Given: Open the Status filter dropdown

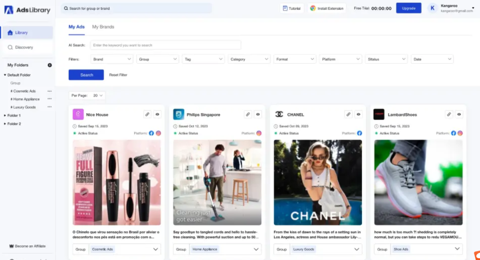Looking at the screenshot, I should (x=386, y=59).
